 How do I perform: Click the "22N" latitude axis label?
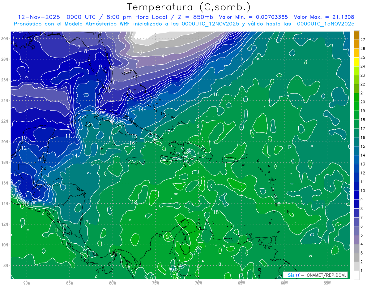point(5,121)
